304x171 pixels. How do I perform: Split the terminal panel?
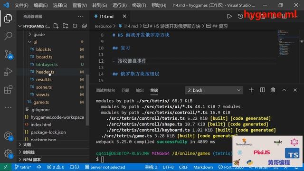[x=262, y=90]
